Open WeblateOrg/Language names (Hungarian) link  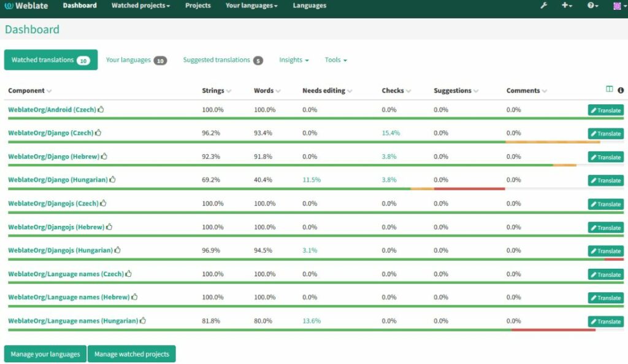point(74,320)
